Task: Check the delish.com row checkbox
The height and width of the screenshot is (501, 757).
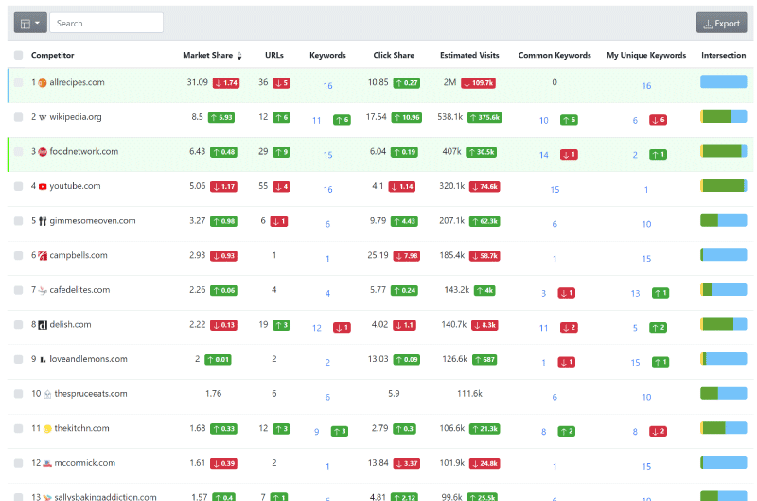Action: (18, 324)
